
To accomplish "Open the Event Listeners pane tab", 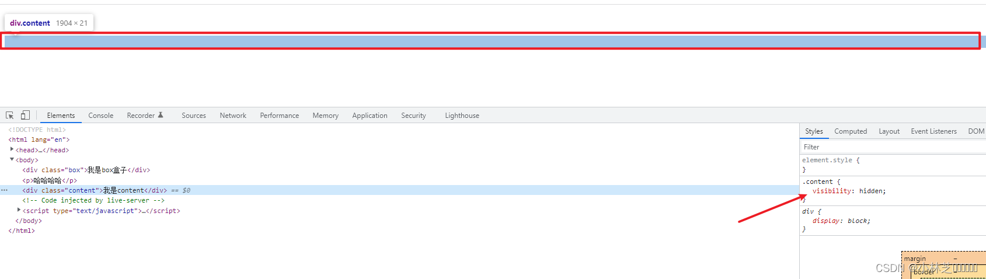I will click(x=933, y=131).
